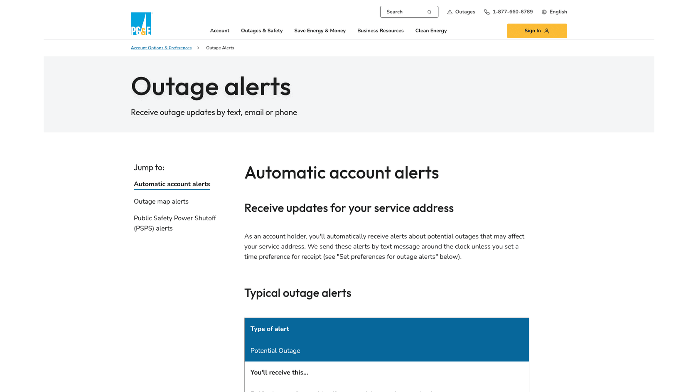Image resolution: width=698 pixels, height=392 pixels.
Task: Click Receive updates for your service address heading
Action: [349, 208]
